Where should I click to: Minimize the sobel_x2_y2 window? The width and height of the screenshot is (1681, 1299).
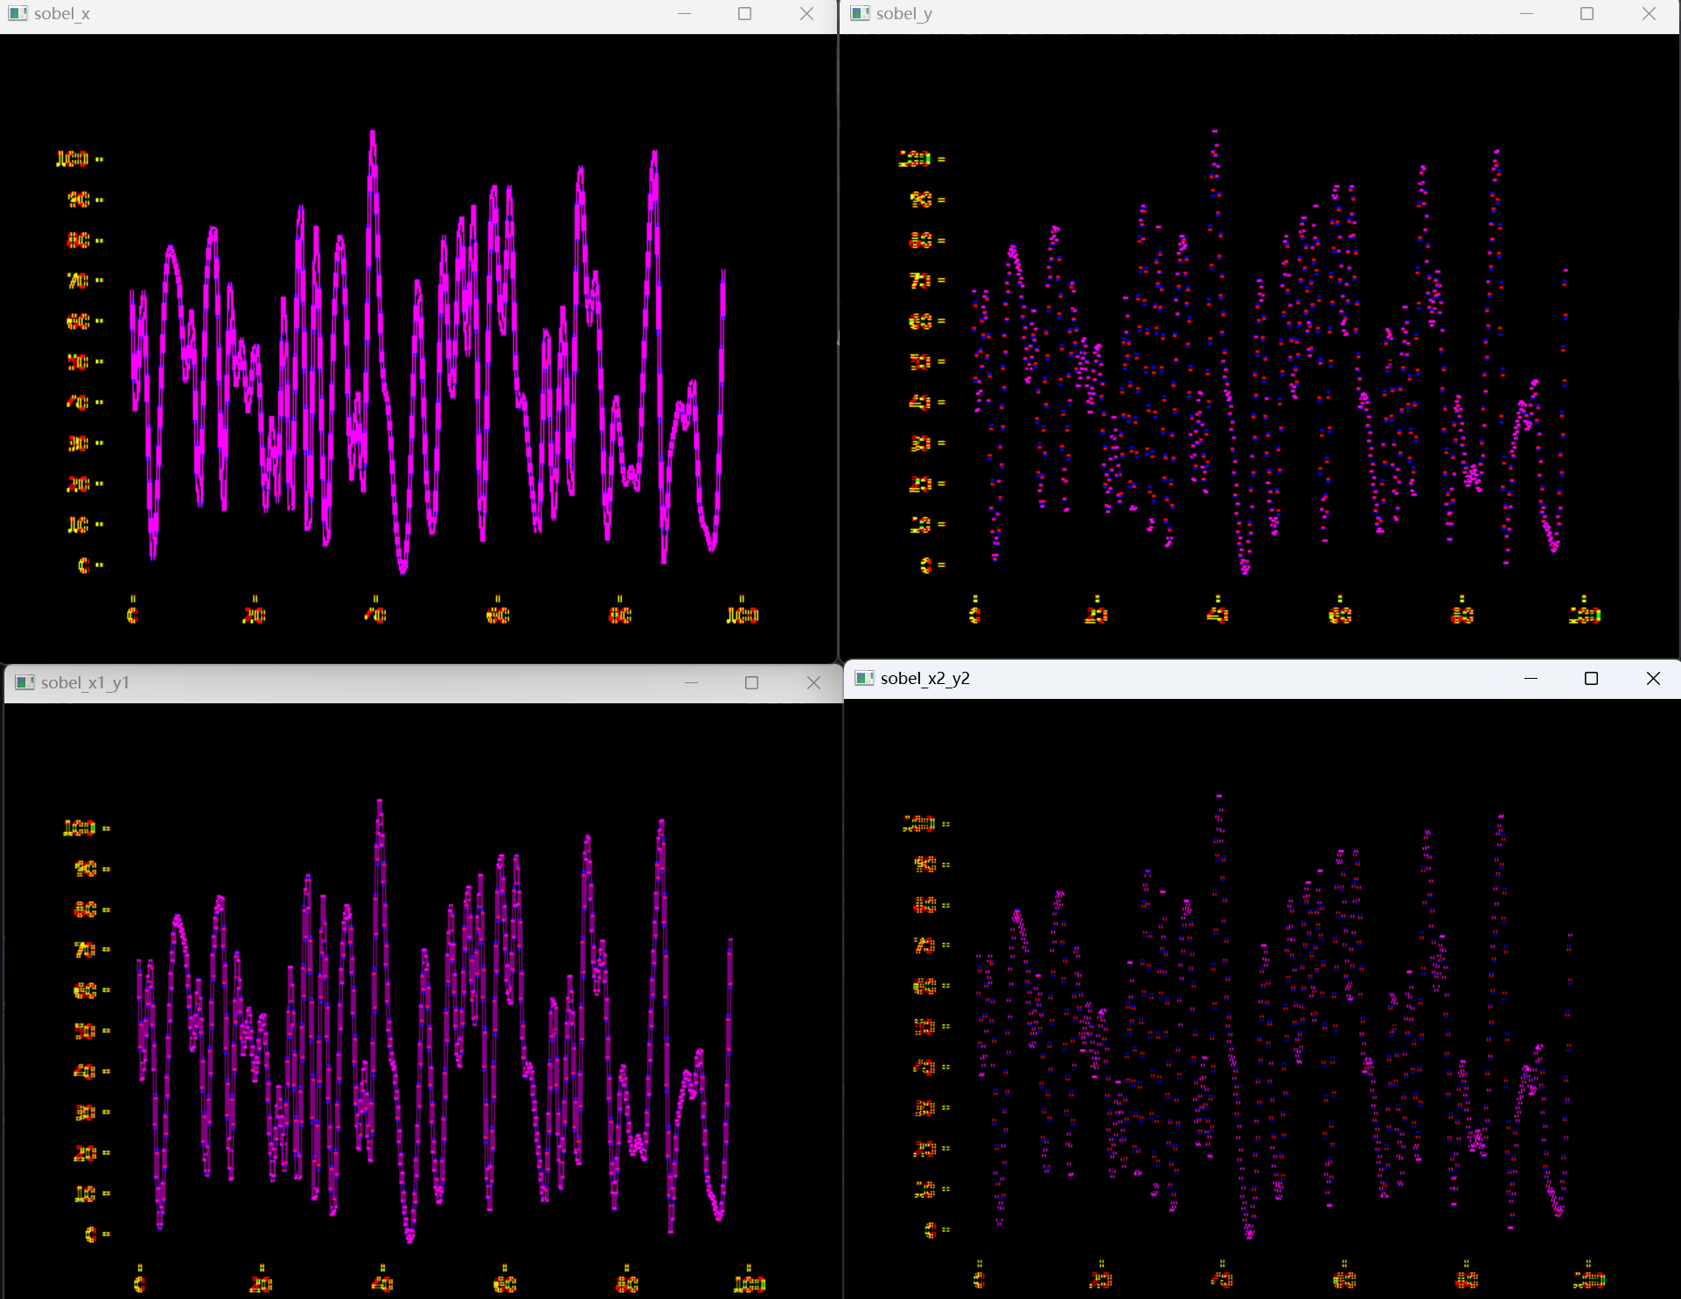[1531, 678]
